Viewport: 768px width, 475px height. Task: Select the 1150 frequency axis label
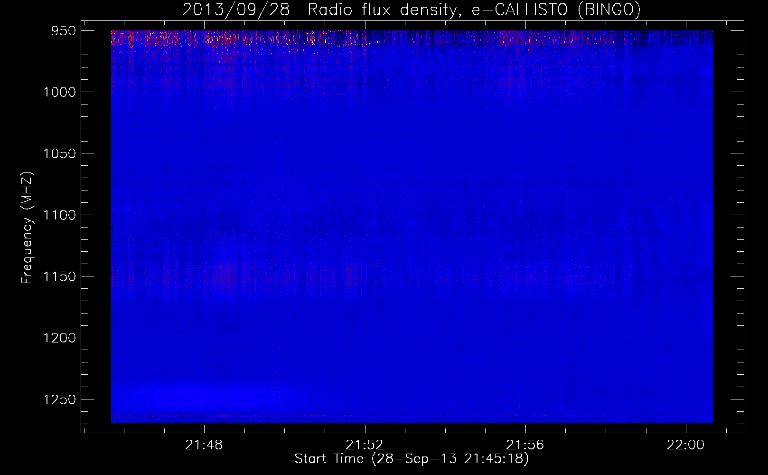pyautogui.click(x=59, y=276)
